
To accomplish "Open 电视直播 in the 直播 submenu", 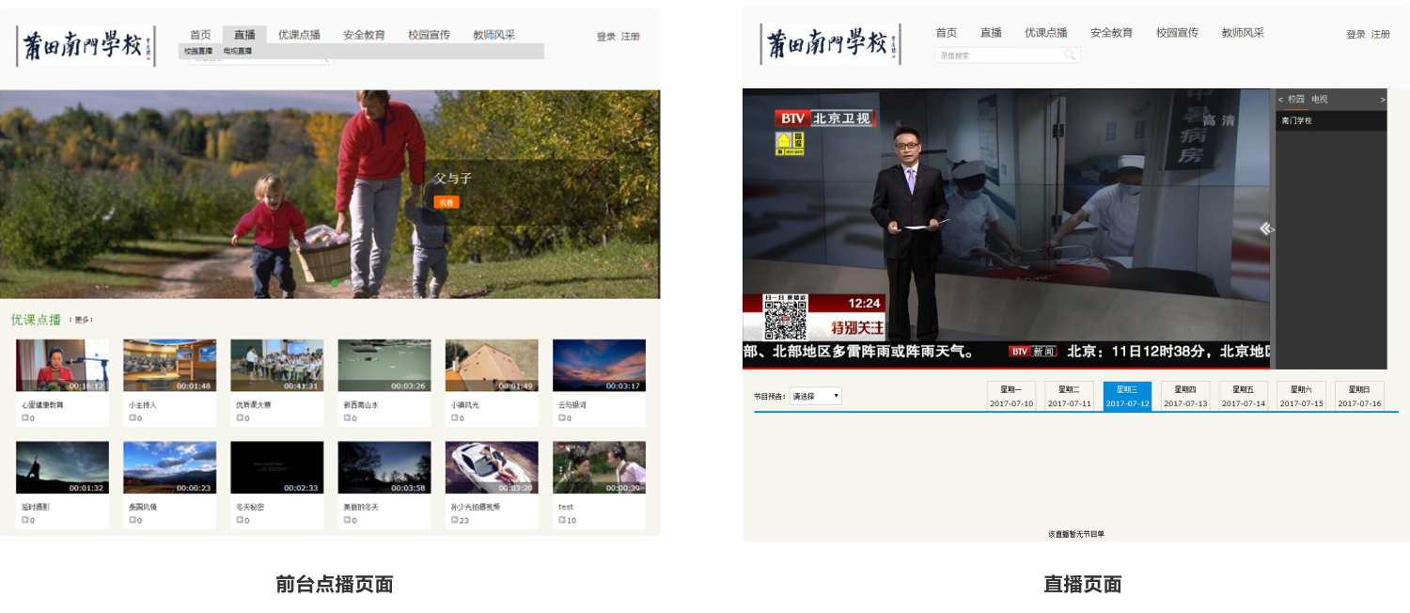I will (238, 51).
